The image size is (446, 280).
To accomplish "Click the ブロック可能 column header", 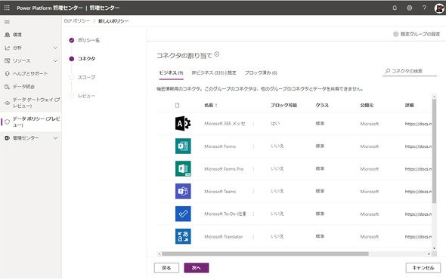I will coord(283,106).
